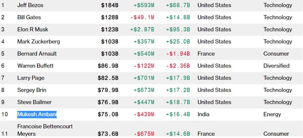Click Elon Musk's +$95.3B YTD change
The image size is (303, 138).
pos(178,30)
